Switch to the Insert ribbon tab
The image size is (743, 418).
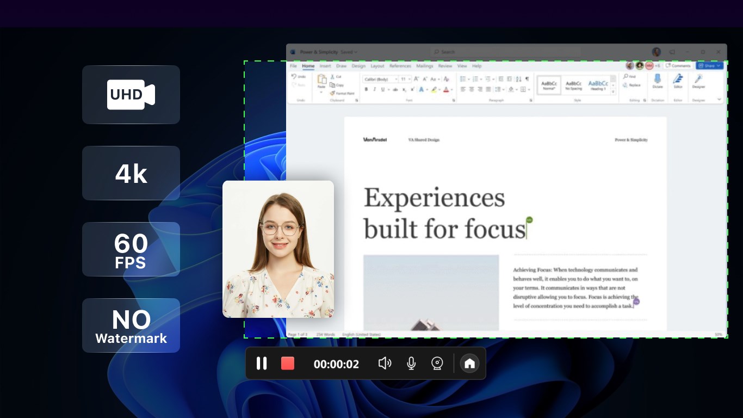pyautogui.click(x=325, y=66)
